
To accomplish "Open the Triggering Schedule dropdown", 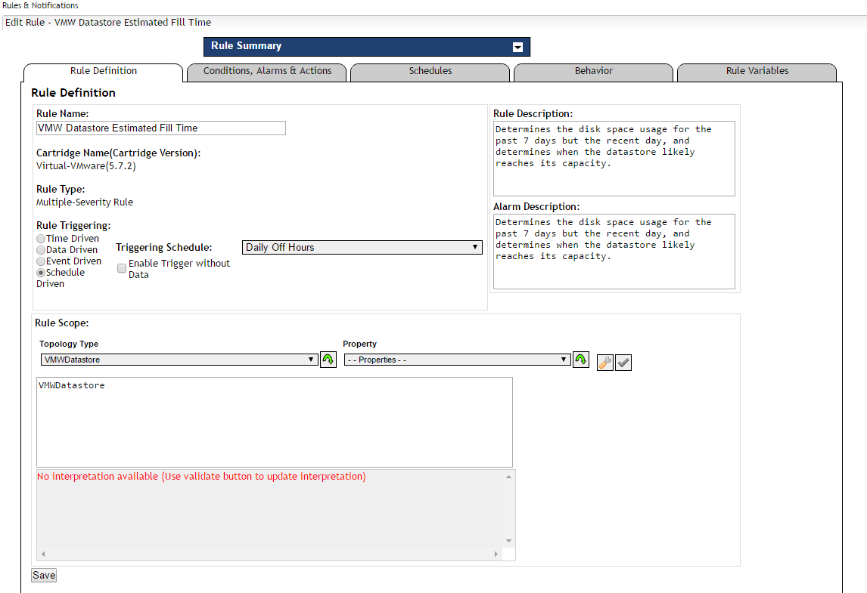I will coord(362,247).
